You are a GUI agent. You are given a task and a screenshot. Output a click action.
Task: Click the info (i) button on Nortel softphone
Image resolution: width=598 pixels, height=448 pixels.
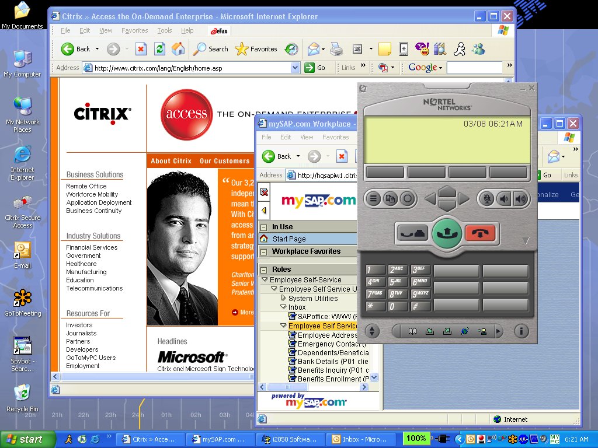click(521, 331)
